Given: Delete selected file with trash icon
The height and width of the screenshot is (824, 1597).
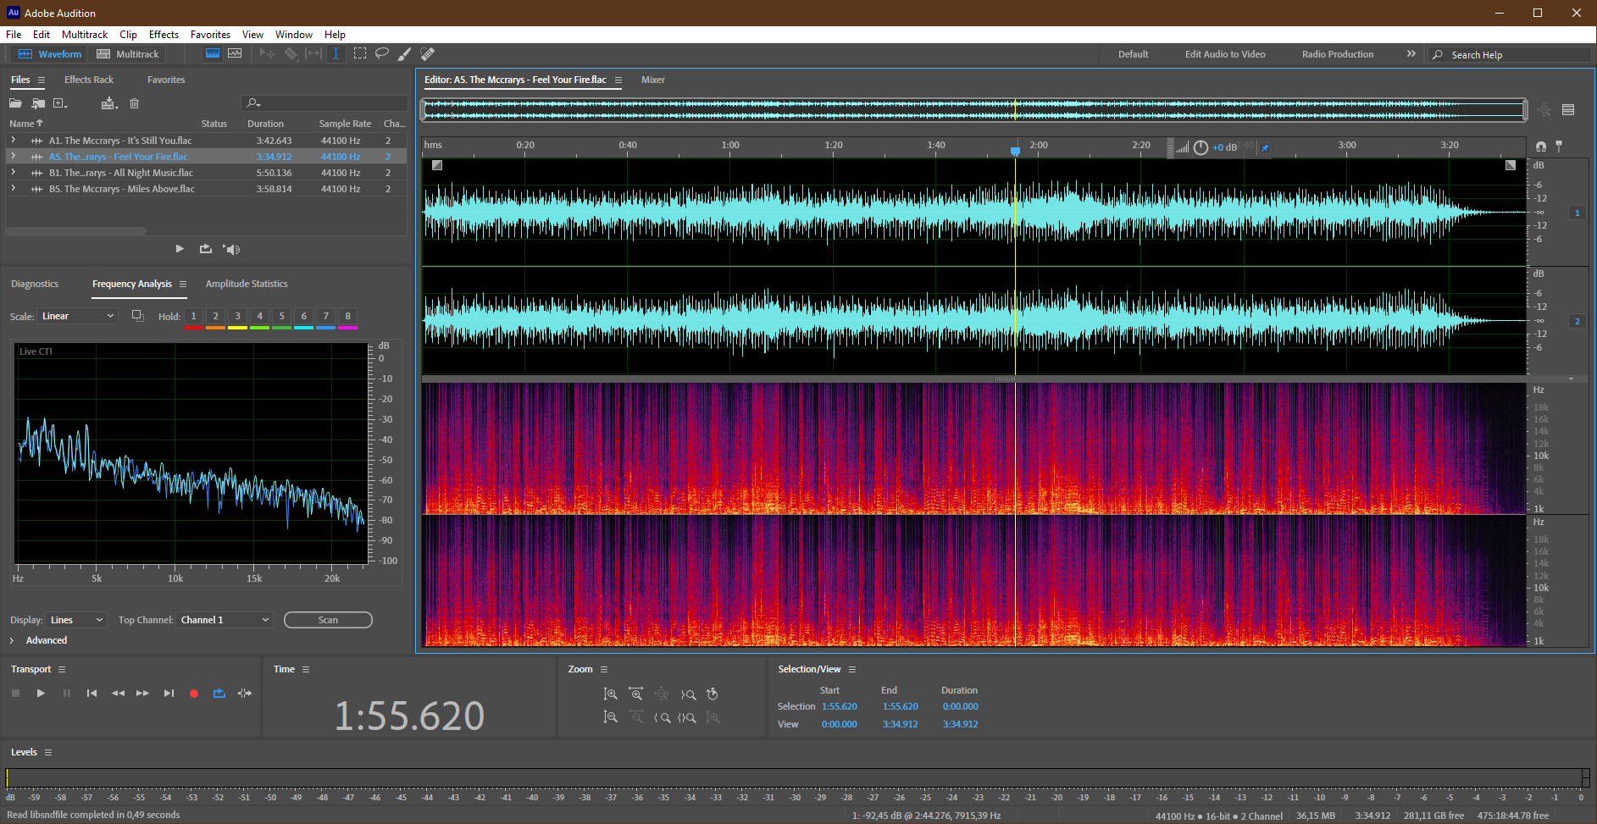Looking at the screenshot, I should click(x=134, y=103).
